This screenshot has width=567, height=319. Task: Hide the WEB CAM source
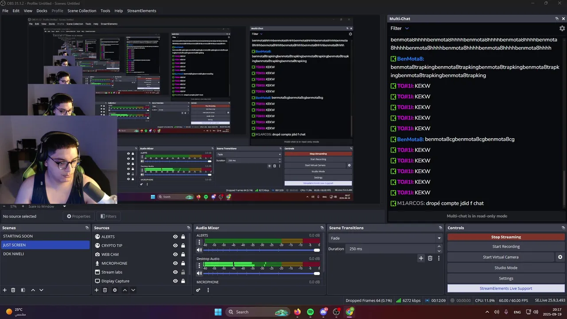(175, 254)
